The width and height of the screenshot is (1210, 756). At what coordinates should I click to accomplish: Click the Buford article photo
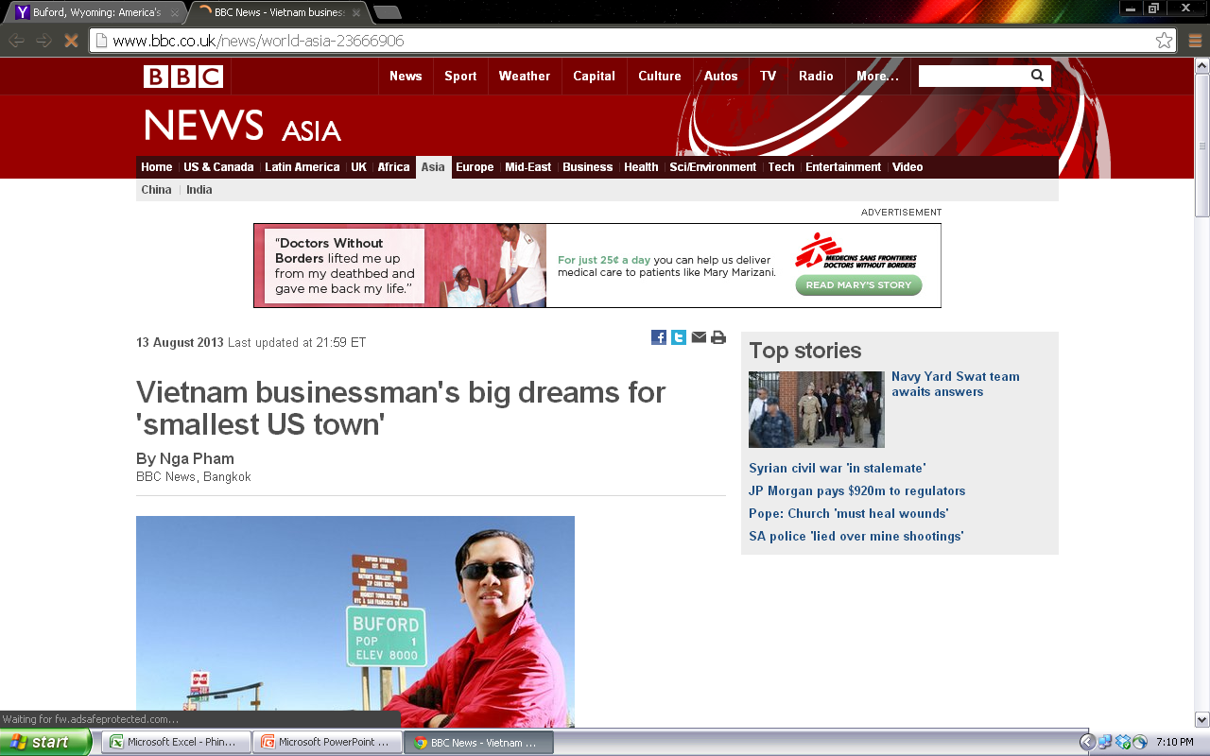(x=355, y=621)
